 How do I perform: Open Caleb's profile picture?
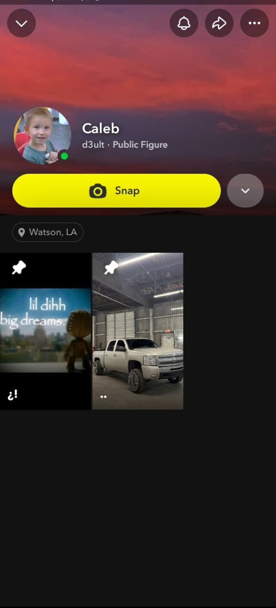point(42,135)
